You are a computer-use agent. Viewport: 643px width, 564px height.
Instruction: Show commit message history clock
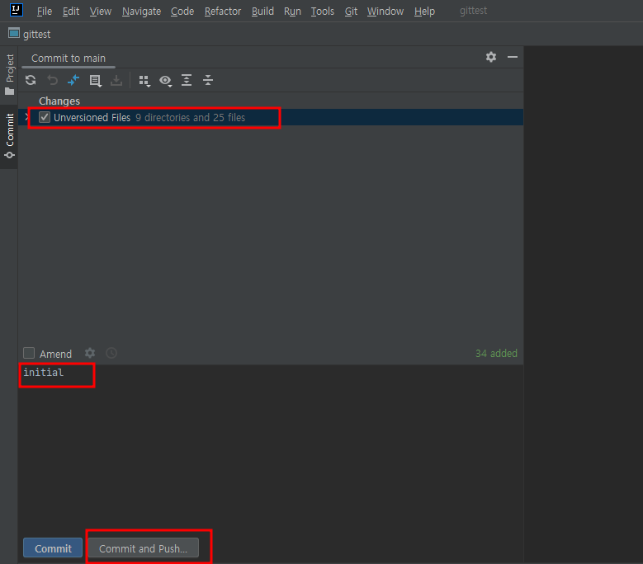[111, 353]
